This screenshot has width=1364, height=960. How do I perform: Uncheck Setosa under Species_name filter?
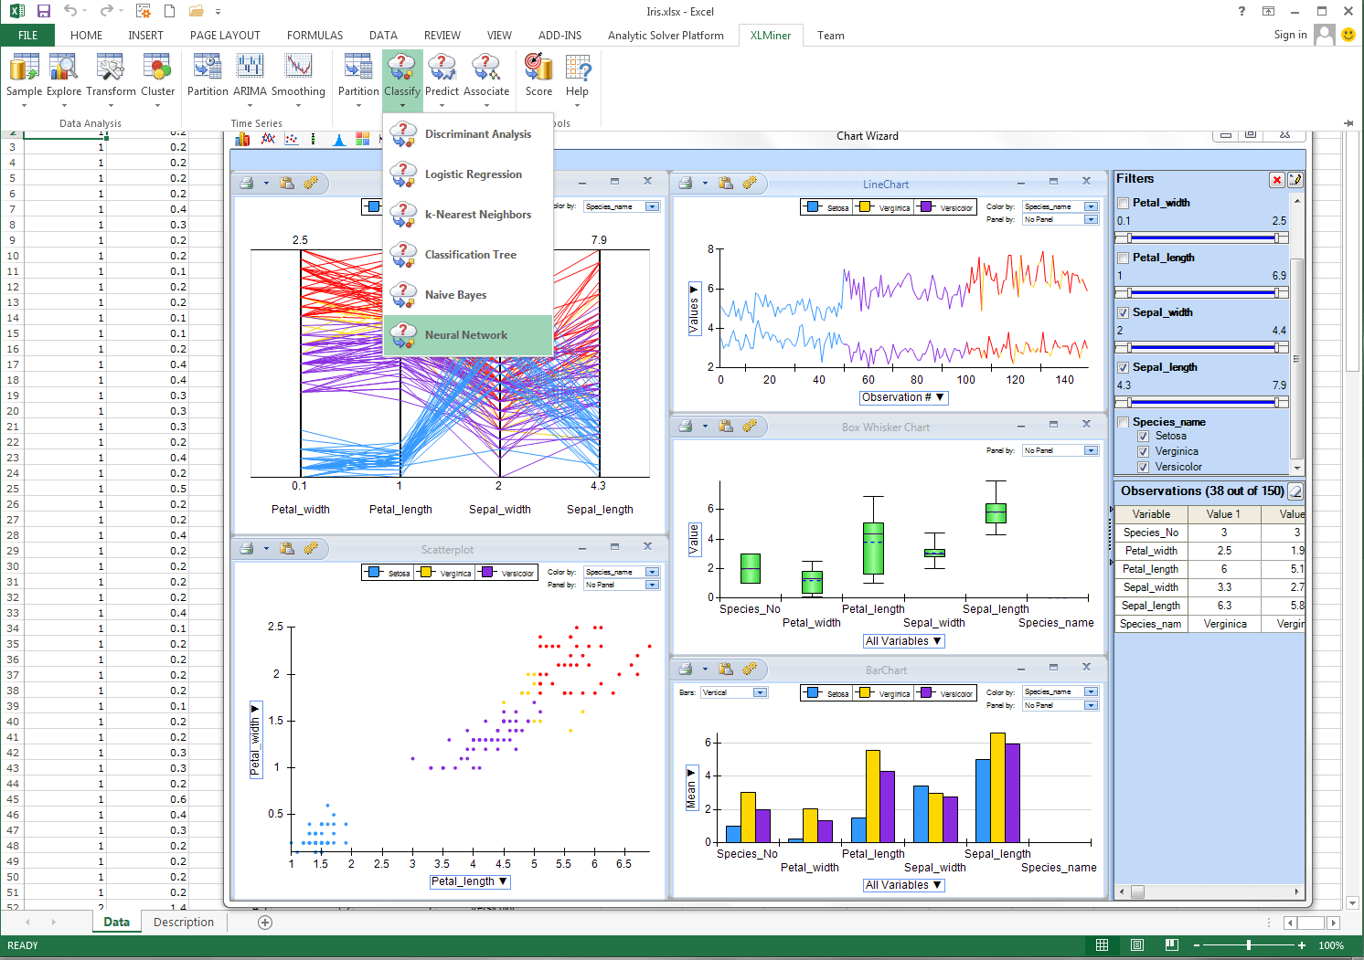point(1143,436)
